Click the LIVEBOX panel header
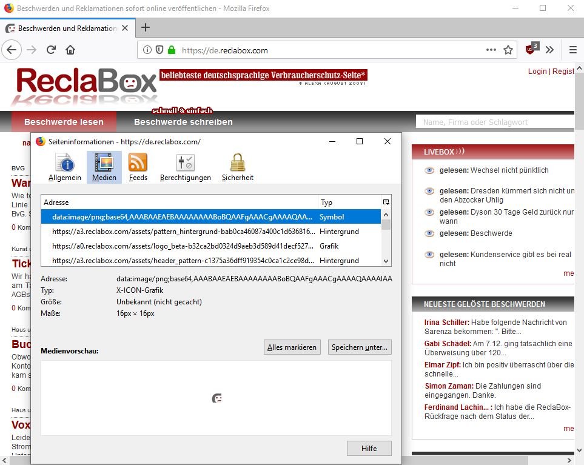 click(x=493, y=152)
